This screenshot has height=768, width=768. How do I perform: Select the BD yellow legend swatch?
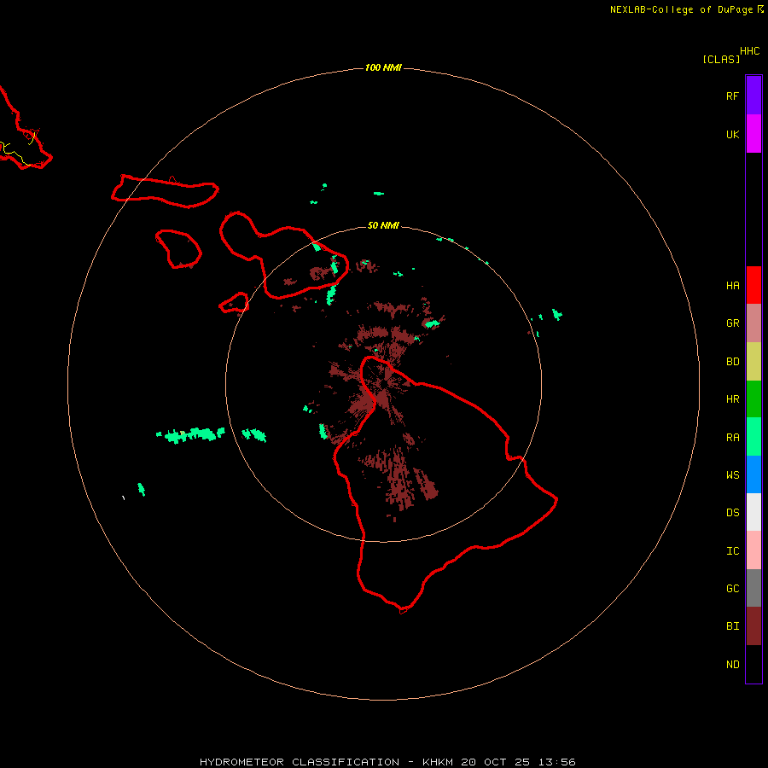(x=753, y=362)
